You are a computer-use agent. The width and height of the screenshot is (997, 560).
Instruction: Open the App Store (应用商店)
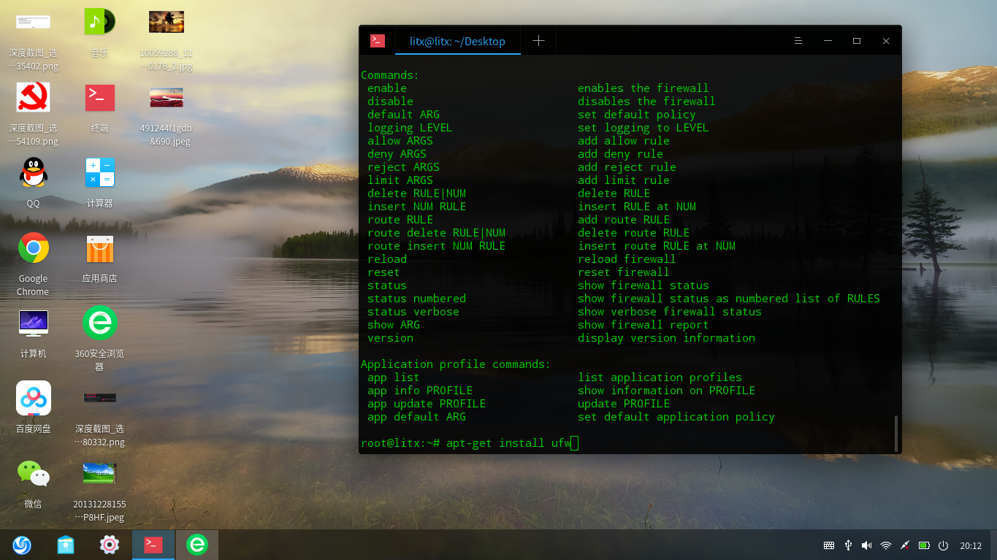coord(99,248)
